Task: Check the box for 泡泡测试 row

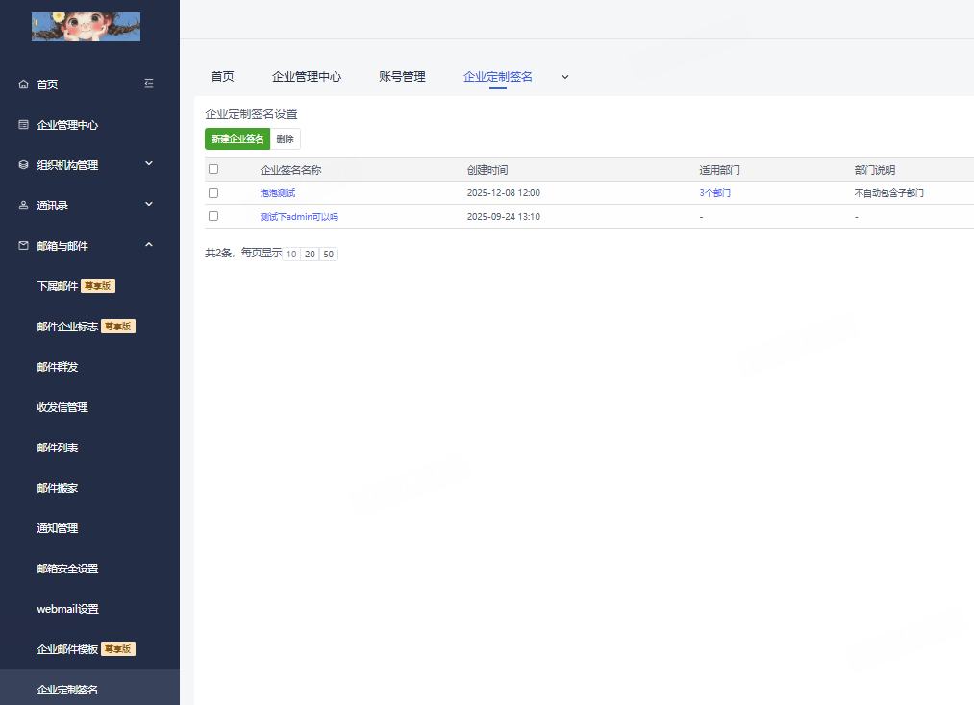Action: (213, 193)
